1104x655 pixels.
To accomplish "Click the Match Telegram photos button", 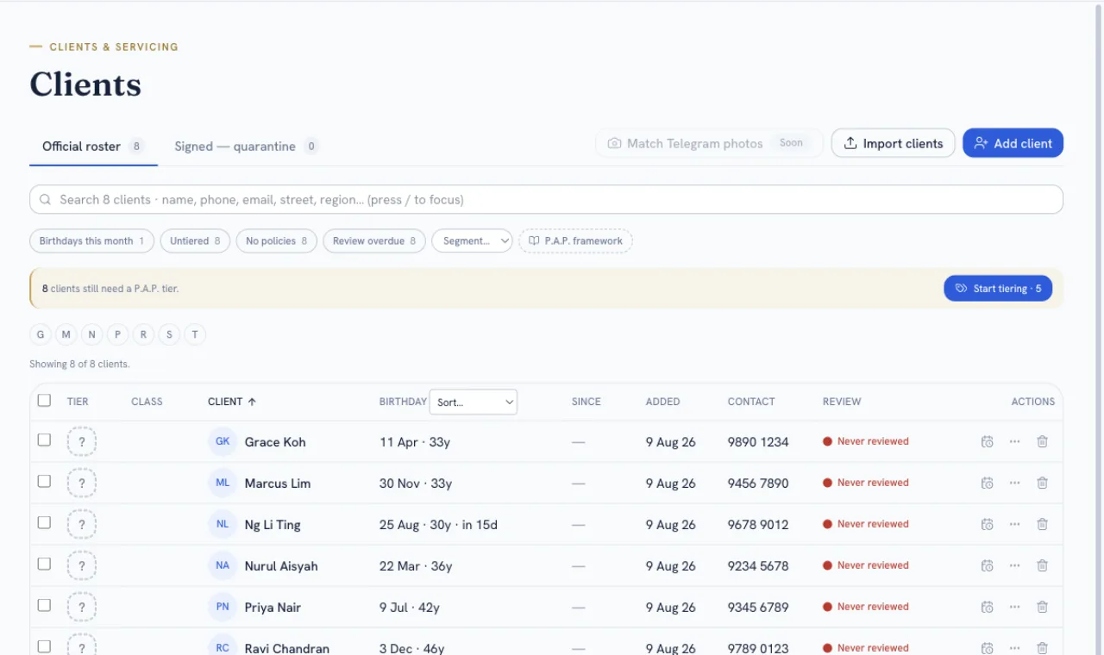I will click(709, 143).
